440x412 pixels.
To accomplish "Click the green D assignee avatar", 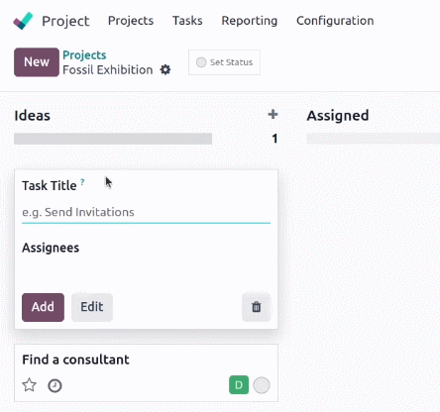I will (x=239, y=385).
